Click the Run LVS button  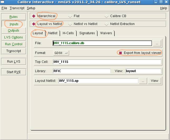click(13, 62)
